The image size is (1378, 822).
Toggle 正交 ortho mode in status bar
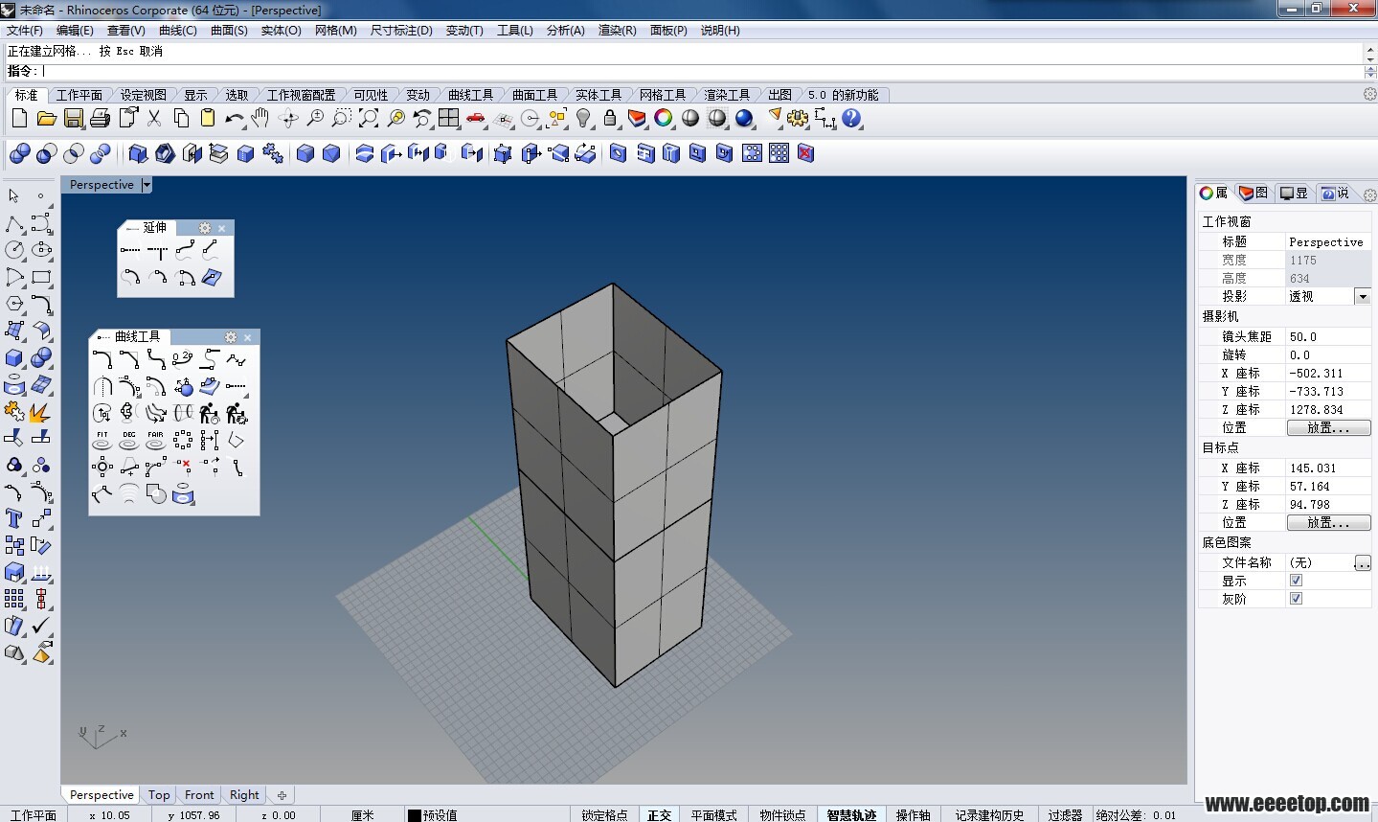pos(659,814)
